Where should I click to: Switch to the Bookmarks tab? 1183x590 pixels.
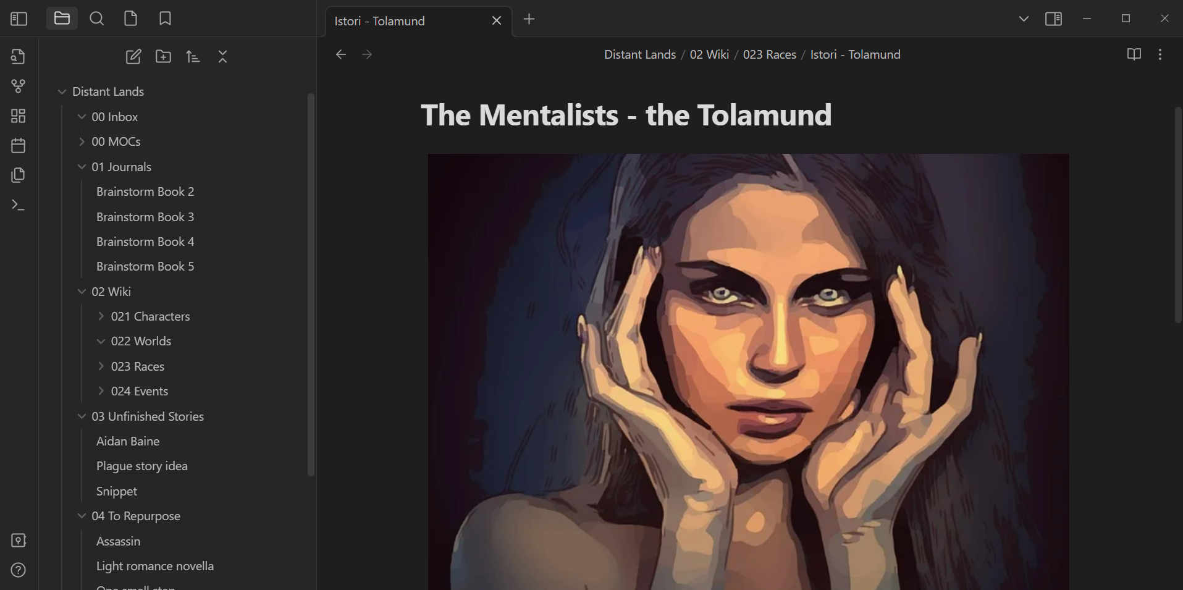(165, 19)
